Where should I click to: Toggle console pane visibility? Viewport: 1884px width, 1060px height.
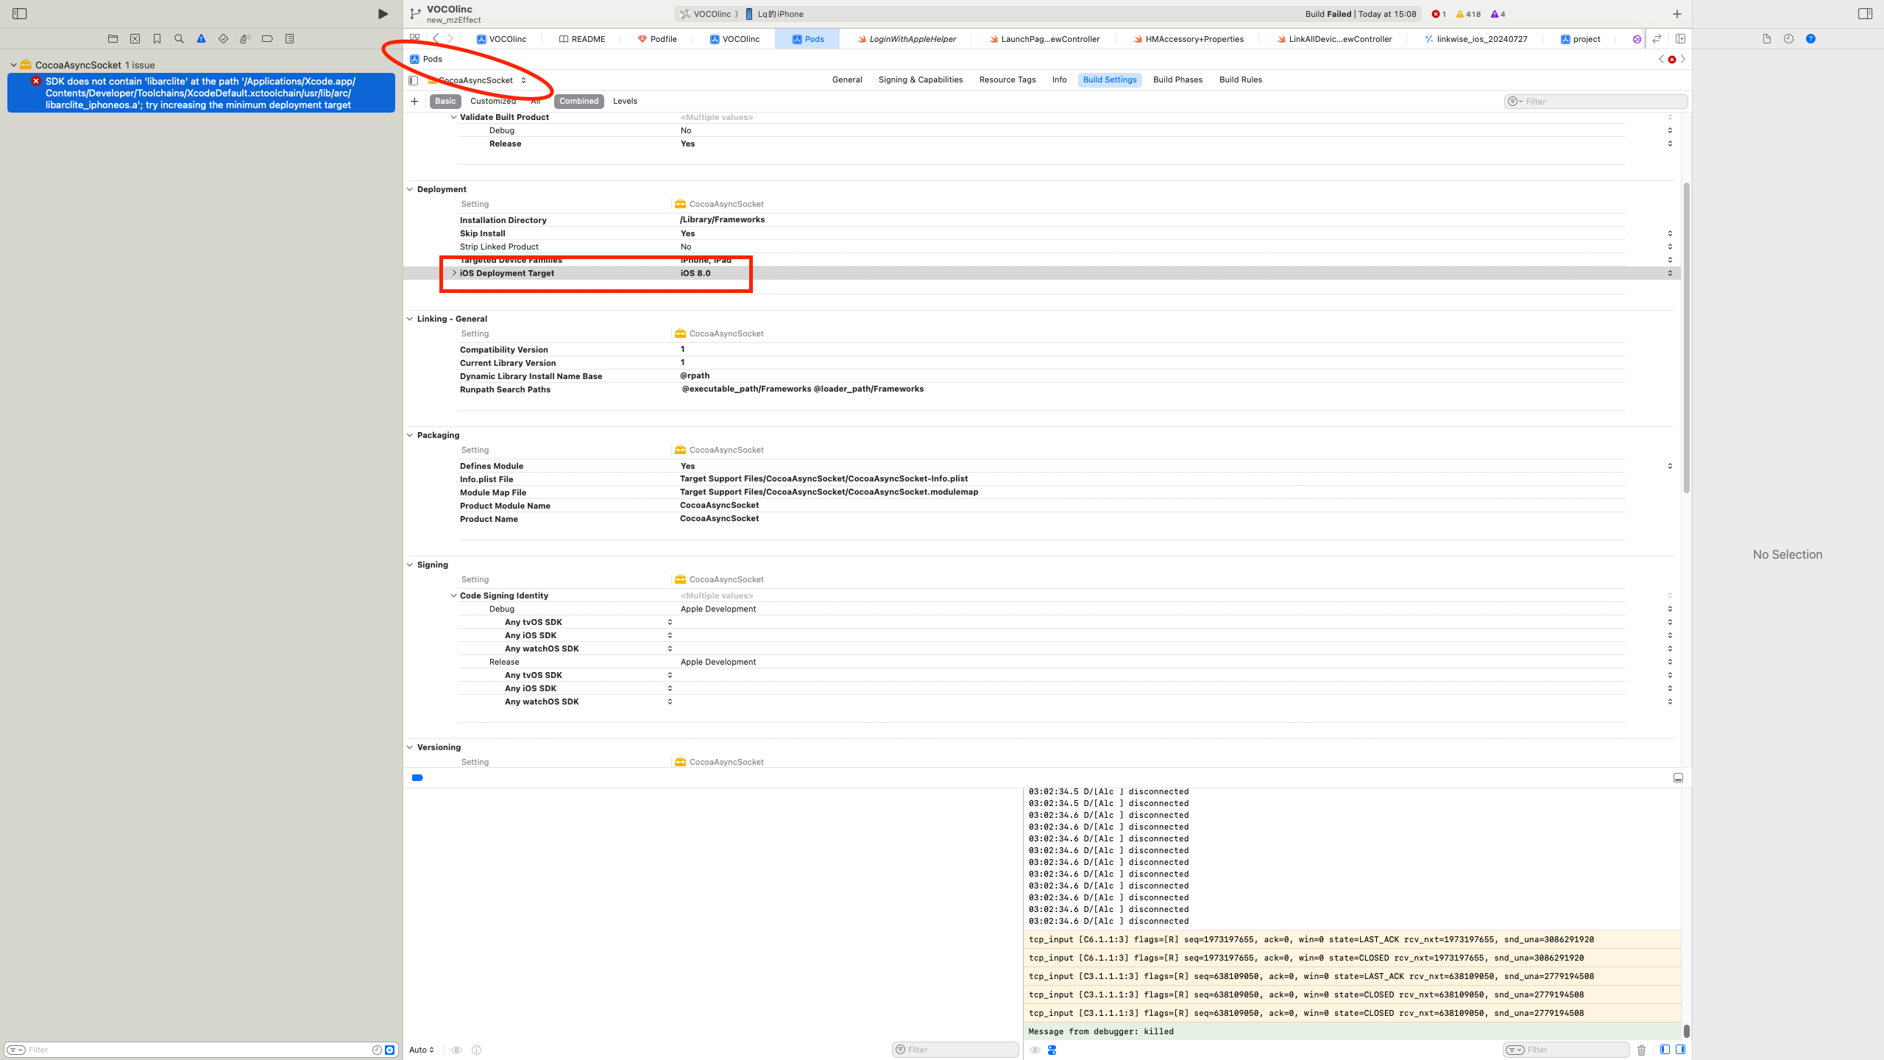[x=1680, y=1050]
